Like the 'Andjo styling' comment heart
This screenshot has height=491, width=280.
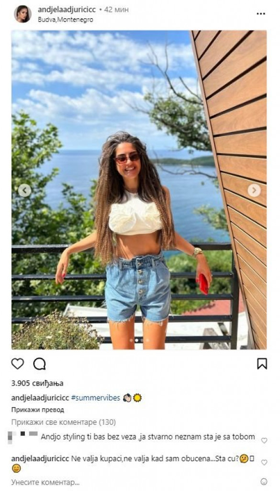(x=264, y=440)
